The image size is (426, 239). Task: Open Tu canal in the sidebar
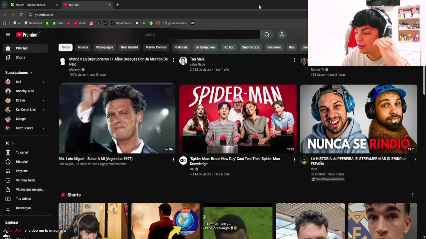[25, 152]
